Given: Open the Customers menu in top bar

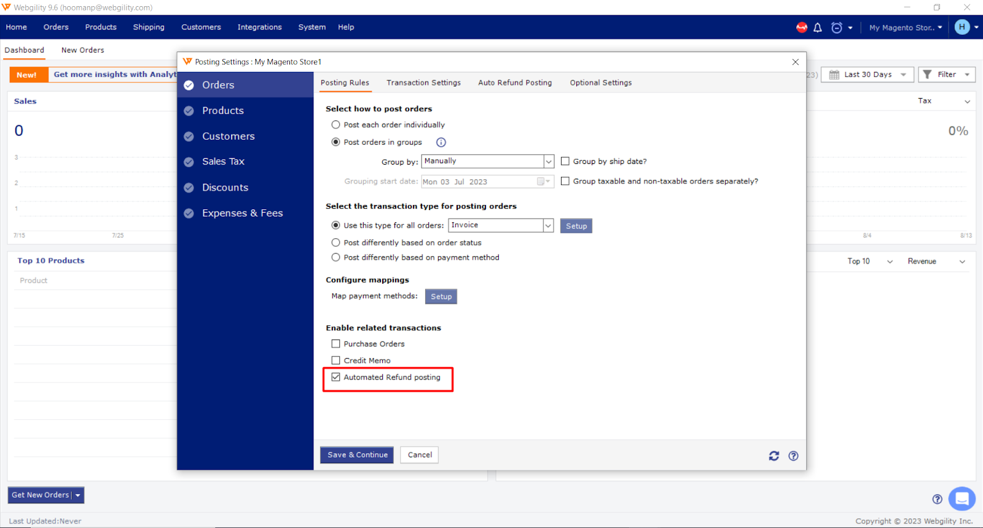Looking at the screenshot, I should pyautogui.click(x=201, y=27).
